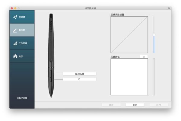Clear pressure test area with eraser button
The image size is (181, 121).
click(x=144, y=57)
